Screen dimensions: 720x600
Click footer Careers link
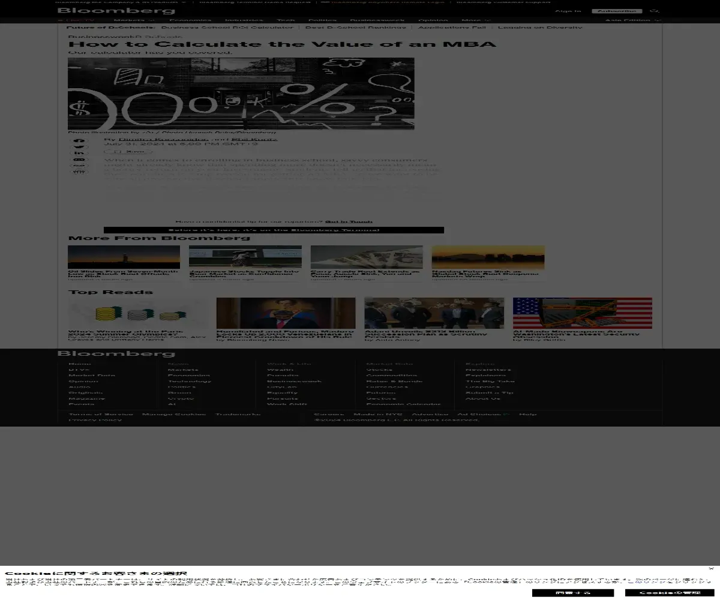point(329,414)
